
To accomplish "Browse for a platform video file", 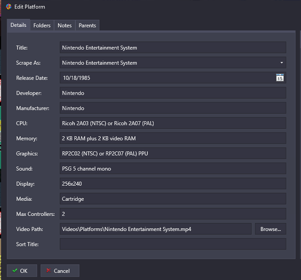I will (270, 229).
